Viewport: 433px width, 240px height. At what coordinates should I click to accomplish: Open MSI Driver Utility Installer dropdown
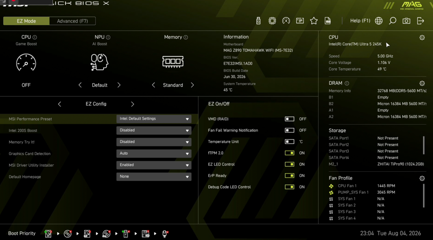point(154,165)
